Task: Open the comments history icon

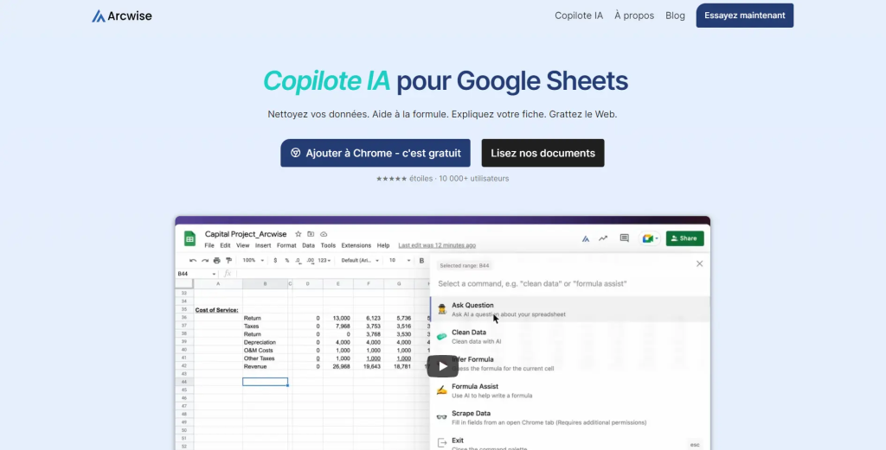Action: [x=625, y=238]
